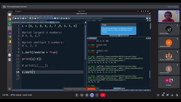
Task: Click console pane options menu icon
Action: tap(150, 38)
